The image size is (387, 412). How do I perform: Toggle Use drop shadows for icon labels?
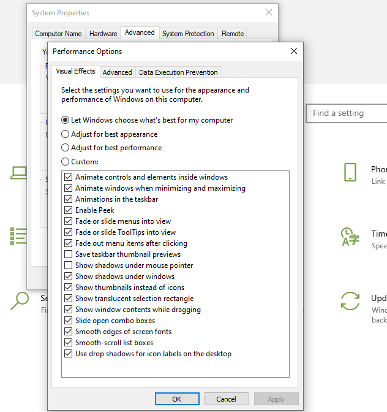[68, 354]
